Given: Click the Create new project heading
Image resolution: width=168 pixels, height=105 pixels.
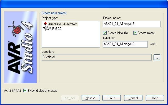Looking at the screenshot, I should [x=54, y=13].
